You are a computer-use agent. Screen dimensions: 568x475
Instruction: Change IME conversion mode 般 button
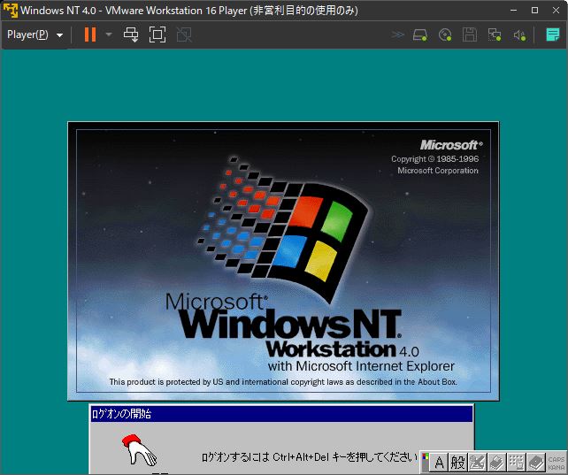458,462
